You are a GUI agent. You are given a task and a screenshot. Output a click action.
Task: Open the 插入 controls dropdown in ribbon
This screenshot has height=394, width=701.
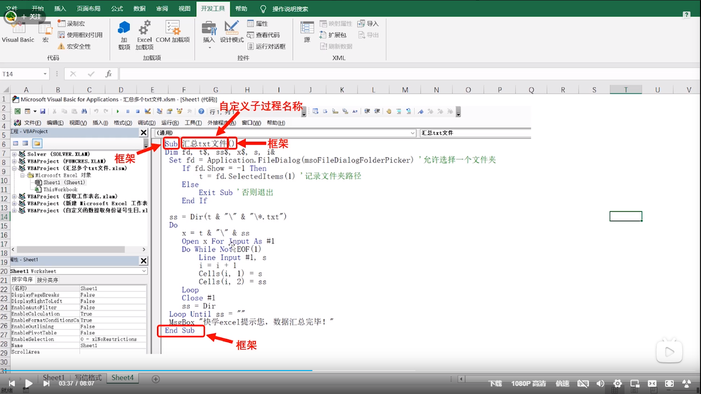tap(209, 34)
